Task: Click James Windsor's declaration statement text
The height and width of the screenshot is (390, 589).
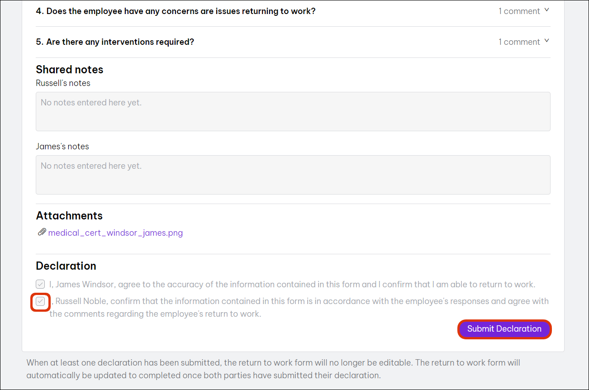Action: (x=292, y=285)
